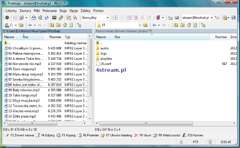Viewport: 240px width, 148px height.
Task: Open the local drive C: dropdown
Action: pyautogui.click(x=16, y=25)
